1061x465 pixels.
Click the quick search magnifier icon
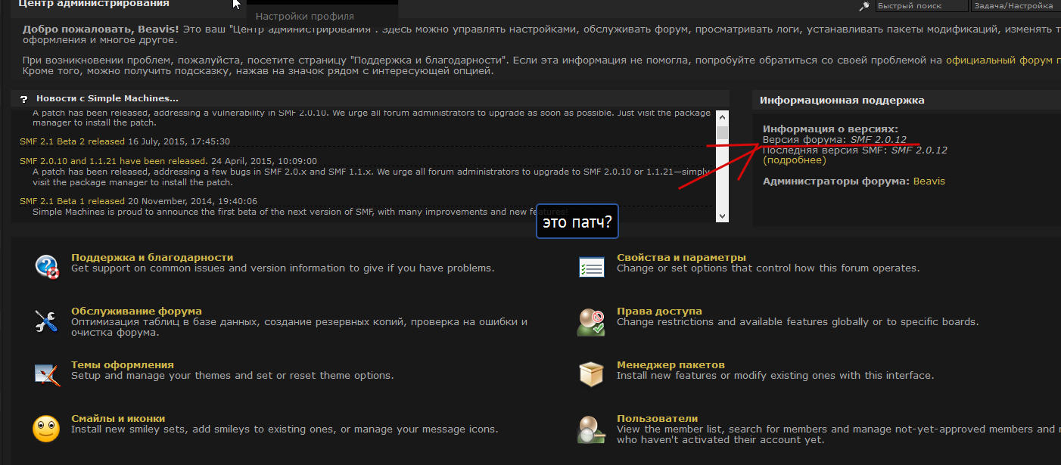(864, 6)
